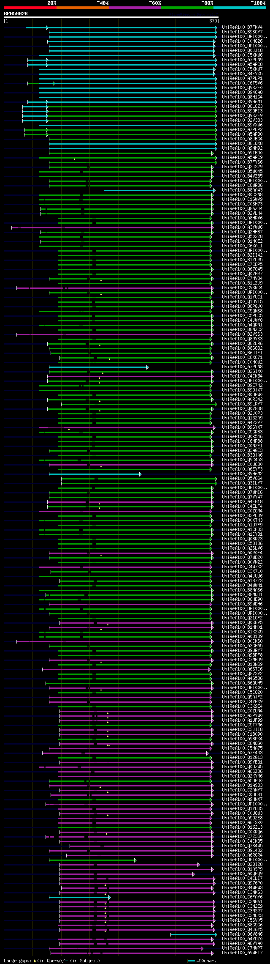This screenshot has width=270, height=964.
Task: Click the UniRef100_Q9SZF0 entry
Action: click(x=242, y=88)
